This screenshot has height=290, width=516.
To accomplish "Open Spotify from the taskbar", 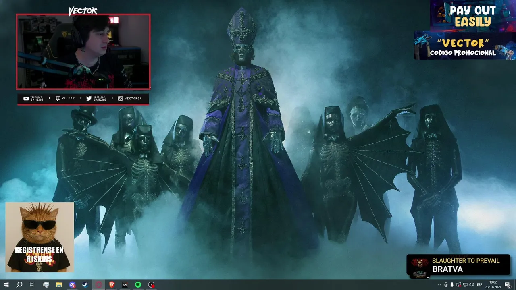I will pyautogui.click(x=138, y=285).
